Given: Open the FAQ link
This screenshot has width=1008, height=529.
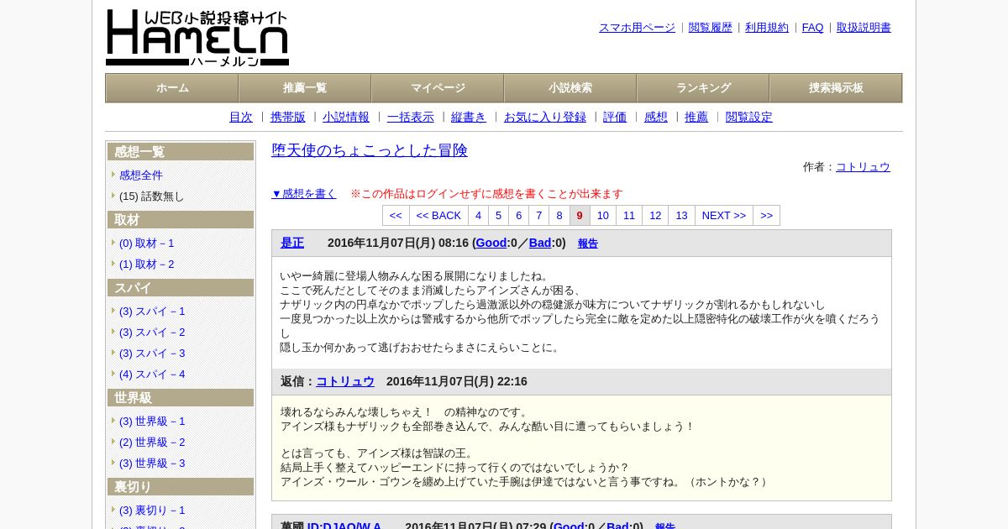Looking at the screenshot, I should (813, 28).
